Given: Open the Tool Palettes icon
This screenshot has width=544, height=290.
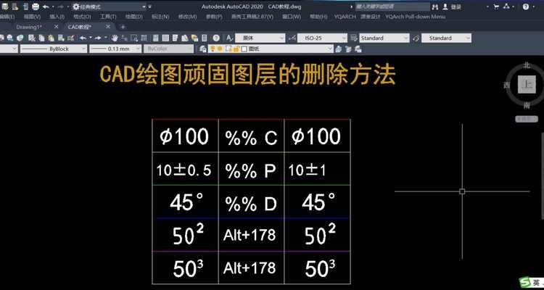Looking at the screenshot, I should pyautogui.click(x=176, y=38).
